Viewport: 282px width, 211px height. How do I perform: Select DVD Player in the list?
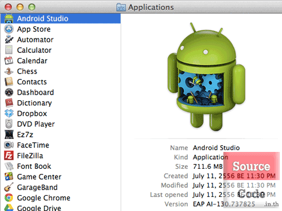pyautogui.click(x=36, y=124)
